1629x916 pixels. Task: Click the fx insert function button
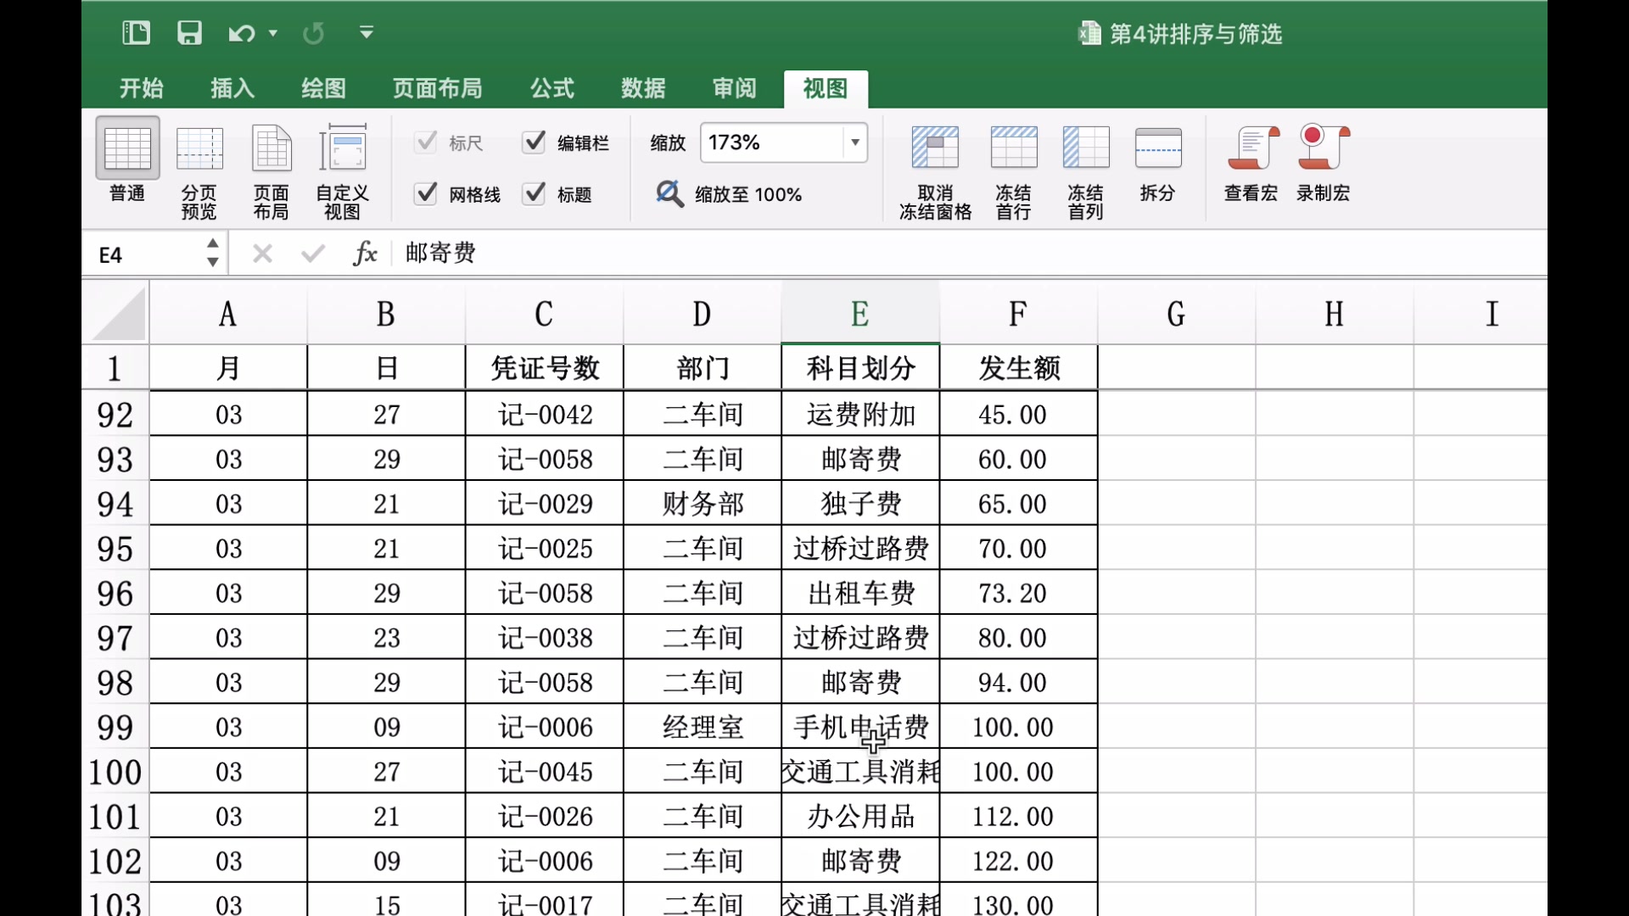[x=365, y=253]
